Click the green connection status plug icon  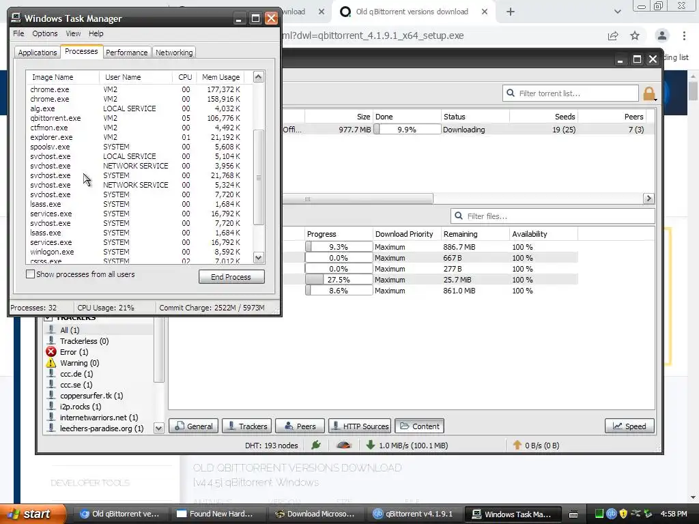316,445
